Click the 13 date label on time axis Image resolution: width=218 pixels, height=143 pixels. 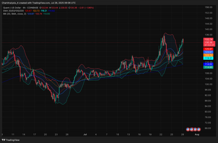(128, 134)
